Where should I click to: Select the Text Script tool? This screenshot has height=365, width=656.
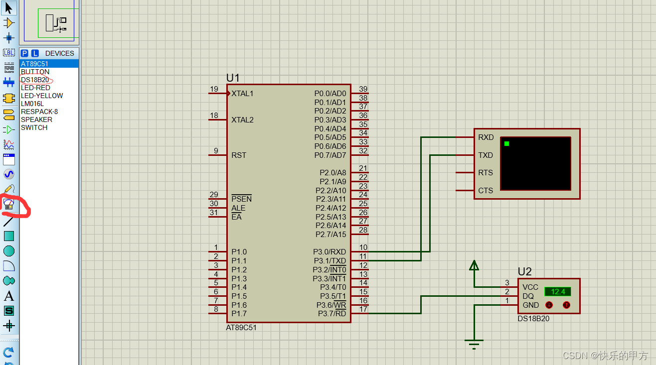click(9, 67)
